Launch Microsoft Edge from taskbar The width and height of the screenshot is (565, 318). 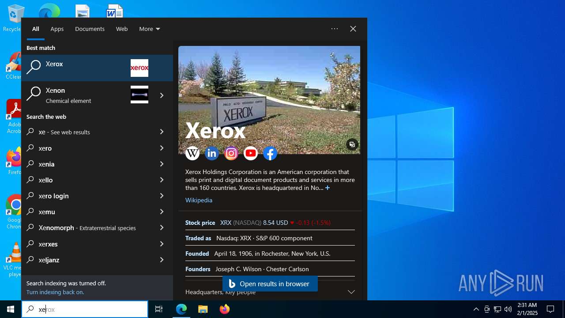(x=181, y=309)
